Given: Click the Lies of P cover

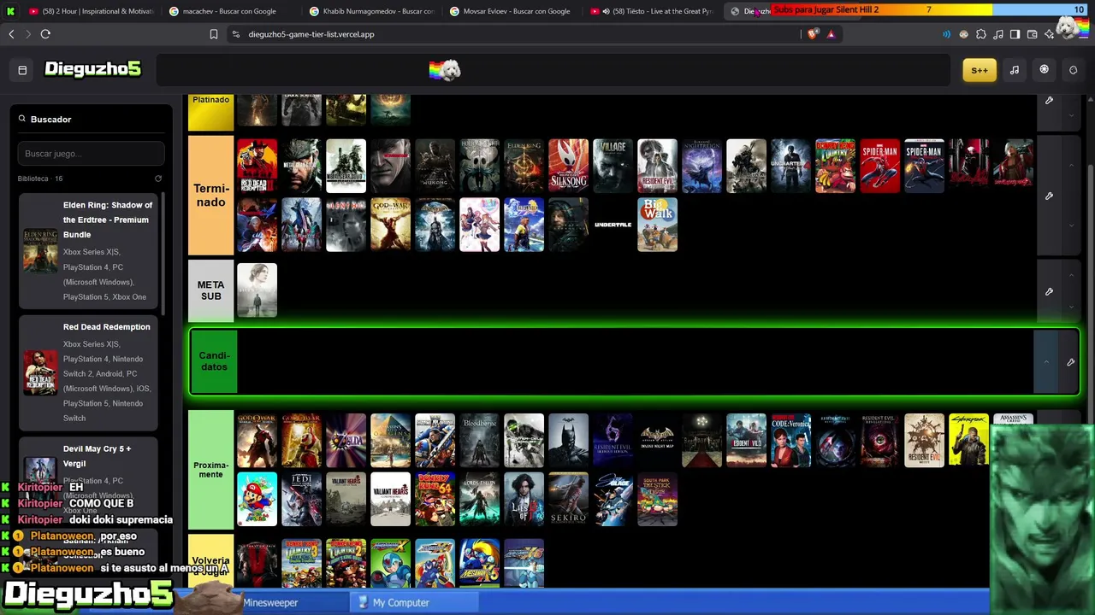Looking at the screenshot, I should coord(524,499).
